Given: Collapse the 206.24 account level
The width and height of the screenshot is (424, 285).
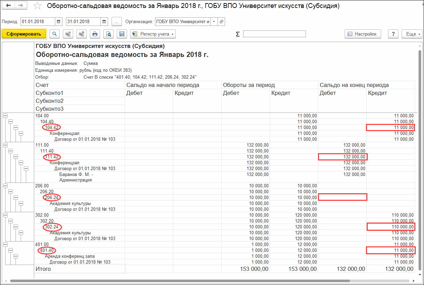Looking at the screenshot, I should (x=16, y=197).
